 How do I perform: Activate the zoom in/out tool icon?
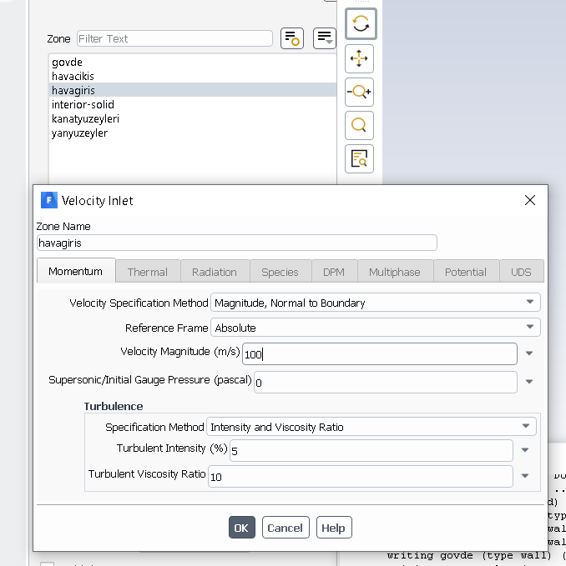(x=359, y=92)
